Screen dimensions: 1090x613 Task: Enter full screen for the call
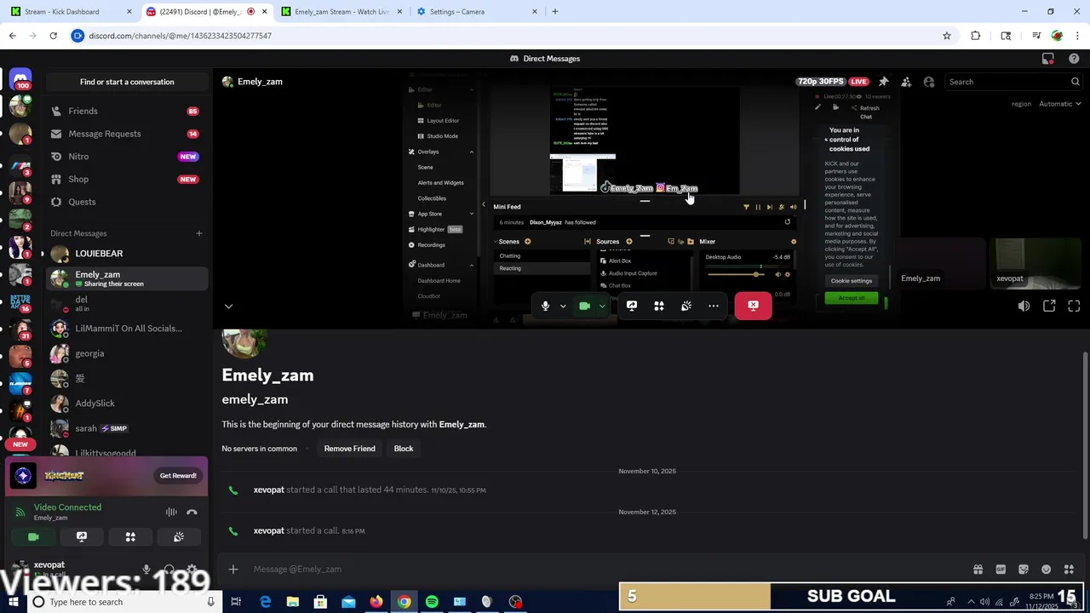point(1074,306)
